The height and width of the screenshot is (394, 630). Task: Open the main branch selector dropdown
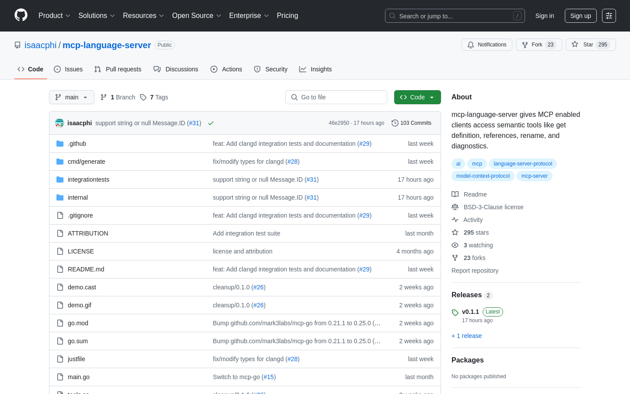coord(72,97)
